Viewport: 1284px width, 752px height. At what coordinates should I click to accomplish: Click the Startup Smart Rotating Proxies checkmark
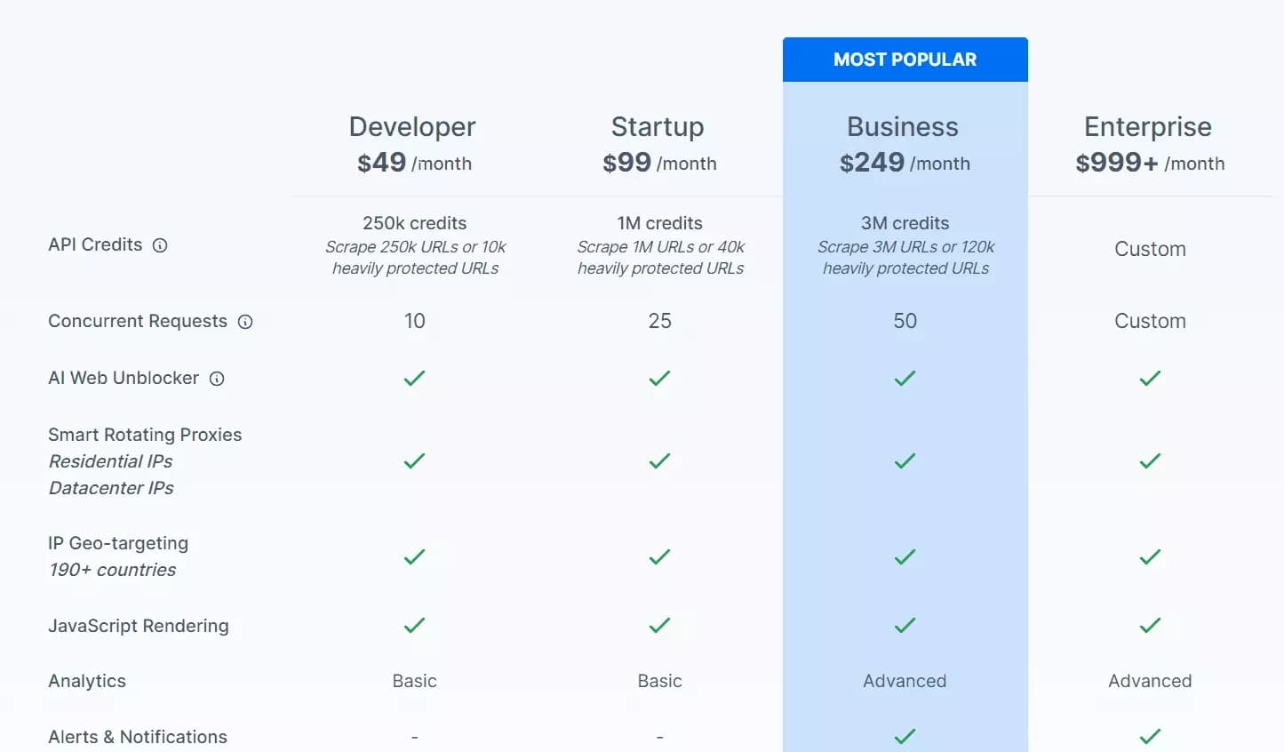coord(659,461)
